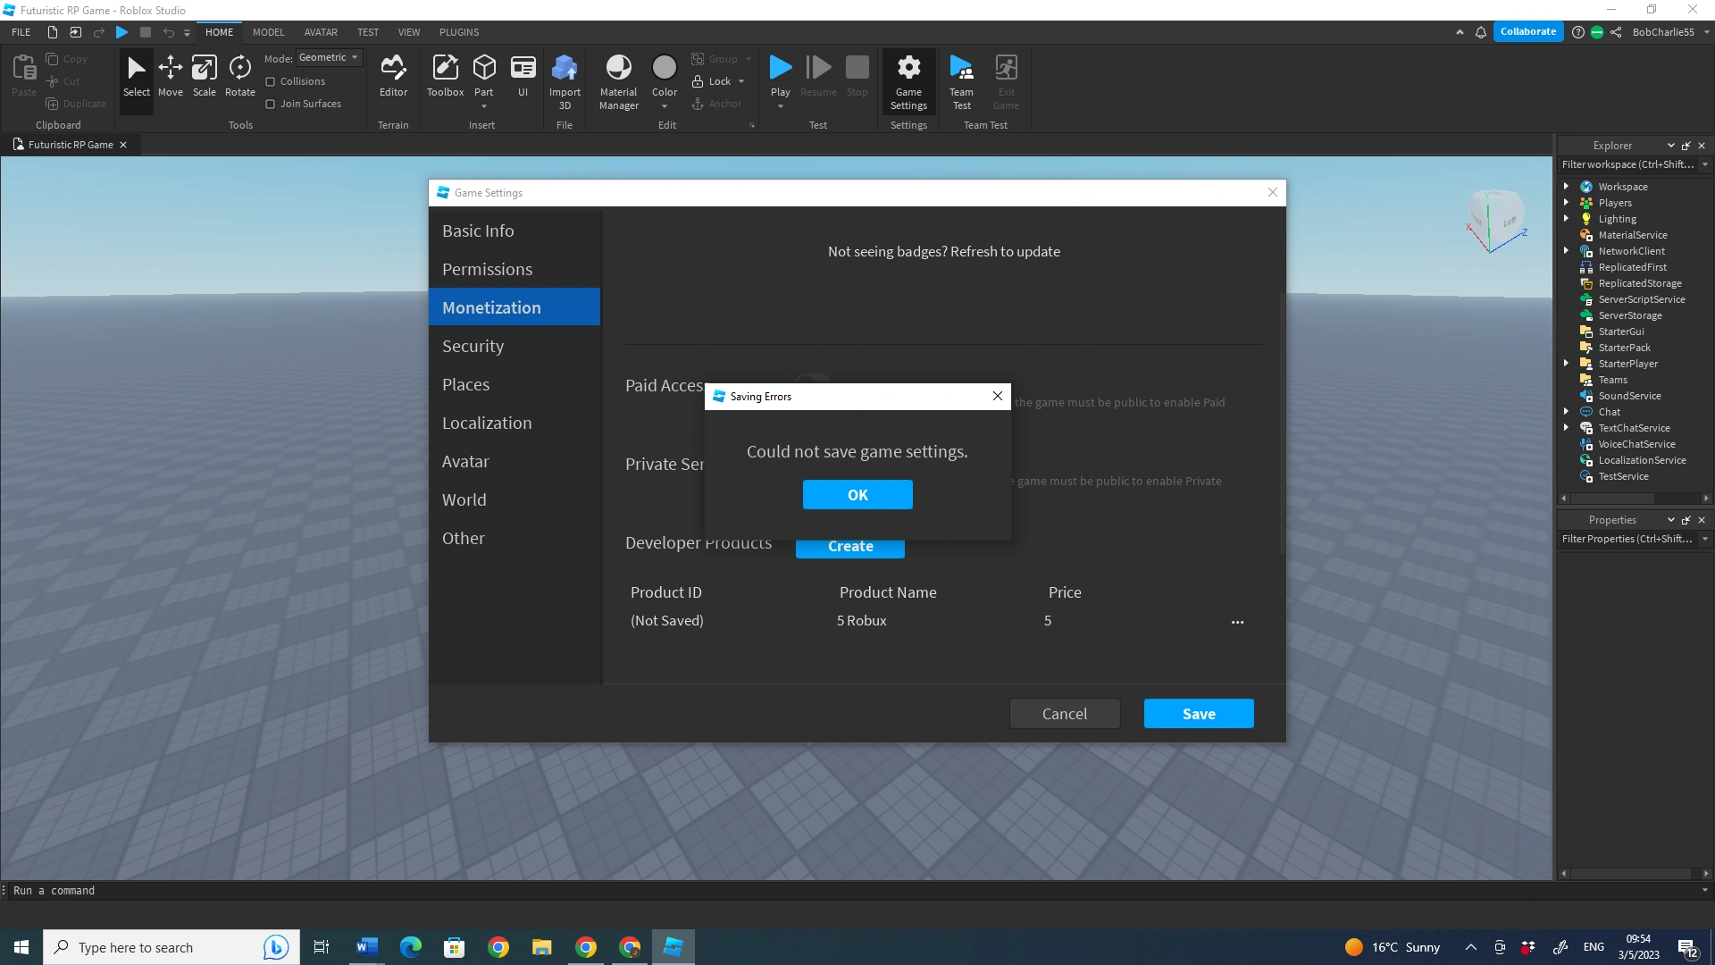
Task: Select the Scale tool
Action: click(x=205, y=79)
